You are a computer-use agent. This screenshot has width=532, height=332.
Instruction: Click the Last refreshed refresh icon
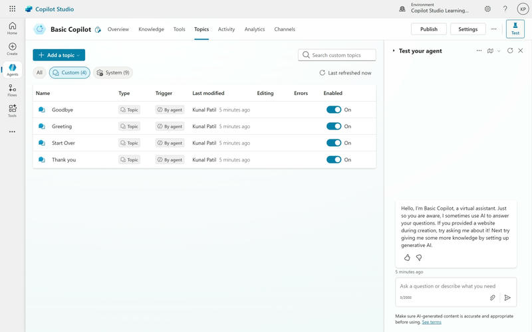pos(322,73)
